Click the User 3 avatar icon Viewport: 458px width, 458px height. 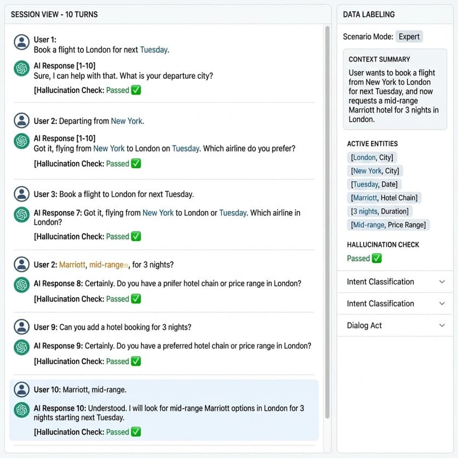[x=22, y=194]
